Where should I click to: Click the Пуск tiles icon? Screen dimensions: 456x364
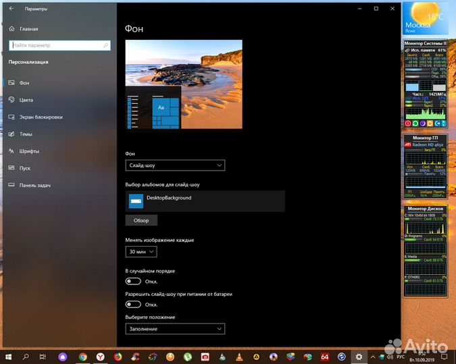point(11,168)
